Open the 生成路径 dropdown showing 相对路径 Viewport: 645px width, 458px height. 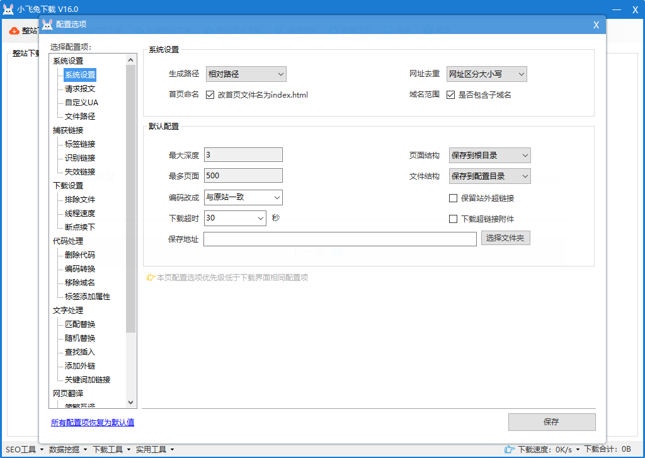(x=246, y=74)
